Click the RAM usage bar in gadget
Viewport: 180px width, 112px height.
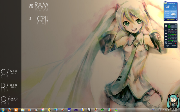point(172,31)
